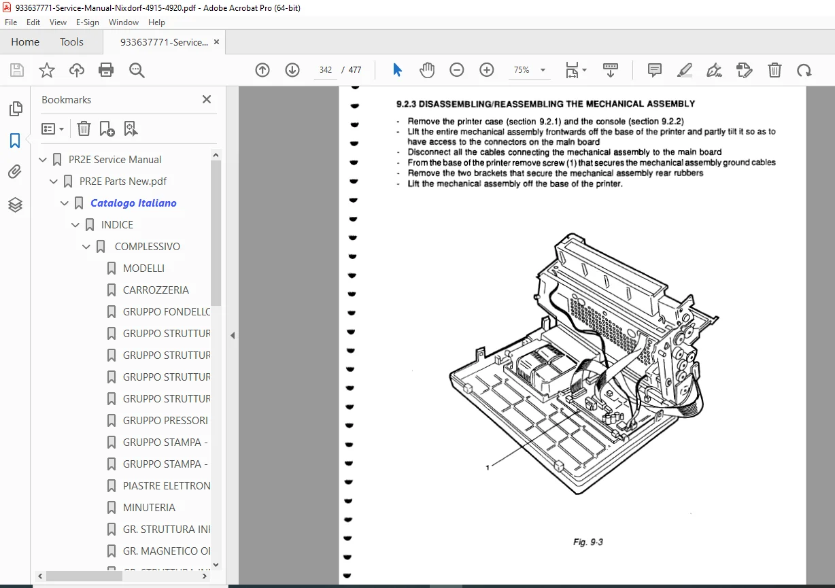Open the Edit text and images tool
Image resolution: width=835 pixels, height=588 pixels.
click(745, 70)
